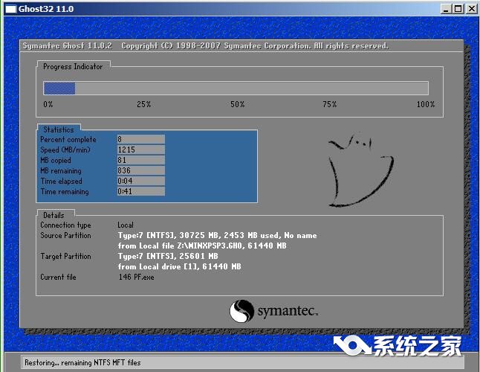The height and width of the screenshot is (372, 480).
Task: Click the Progress Indicator group label
Action: (x=73, y=66)
